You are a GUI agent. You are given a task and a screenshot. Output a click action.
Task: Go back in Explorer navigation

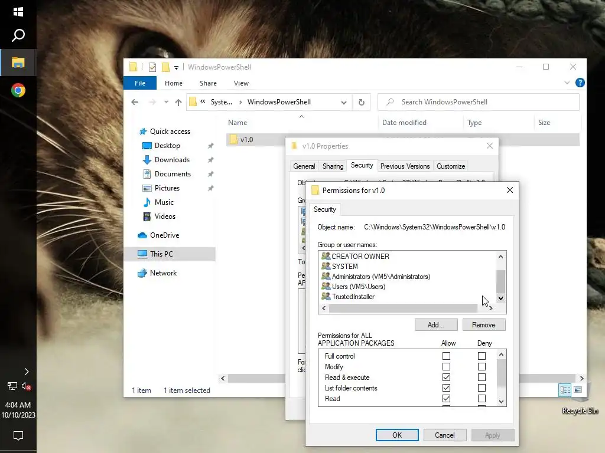(135, 102)
